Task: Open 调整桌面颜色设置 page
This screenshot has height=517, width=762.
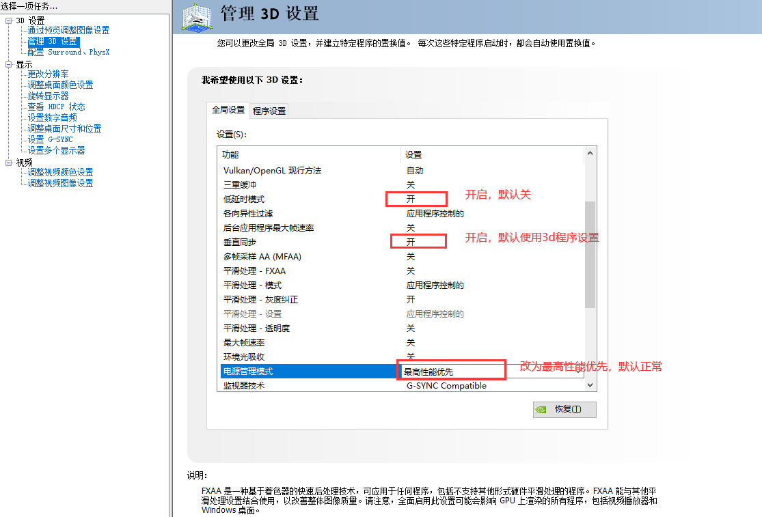Action: pyautogui.click(x=60, y=85)
